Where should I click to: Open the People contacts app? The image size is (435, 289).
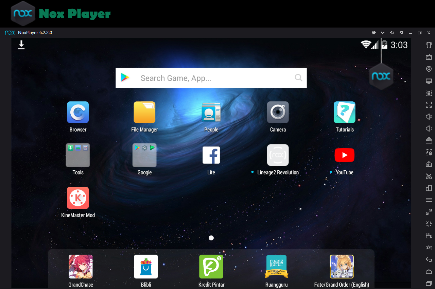(x=211, y=113)
